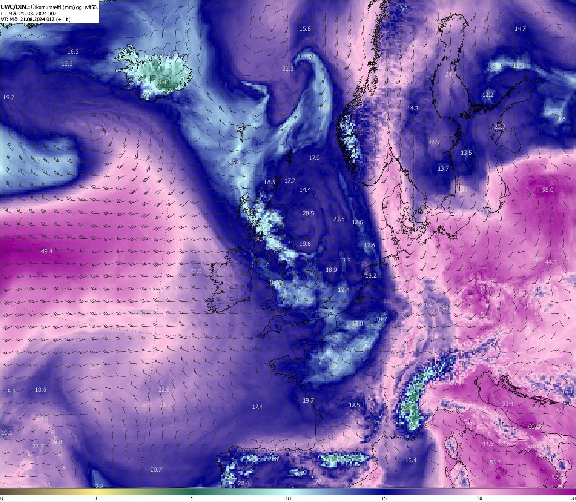Click the 55.0 value in the east
The height and width of the screenshot is (502, 576).
coord(548,190)
